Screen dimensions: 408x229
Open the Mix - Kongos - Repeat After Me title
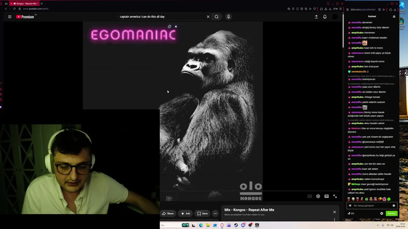pyautogui.click(x=249, y=210)
